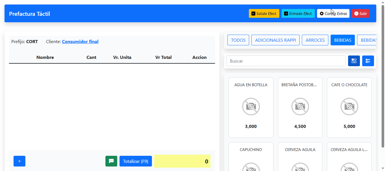Click the Totalizar (F9) button
The width and height of the screenshot is (385, 171).
tap(136, 161)
